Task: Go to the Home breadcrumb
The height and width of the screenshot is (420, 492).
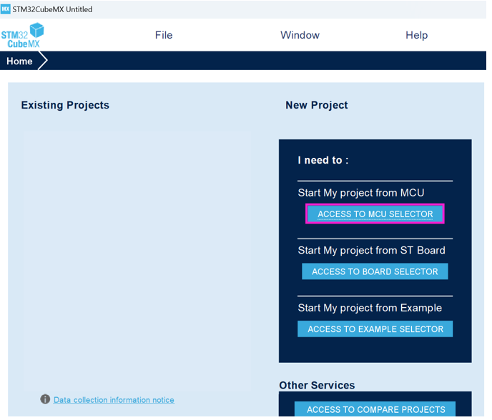Action: coord(19,61)
